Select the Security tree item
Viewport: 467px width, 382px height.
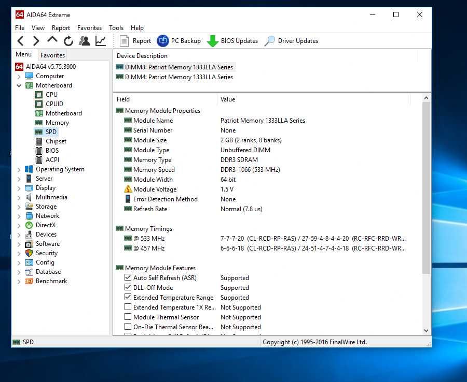click(x=47, y=253)
